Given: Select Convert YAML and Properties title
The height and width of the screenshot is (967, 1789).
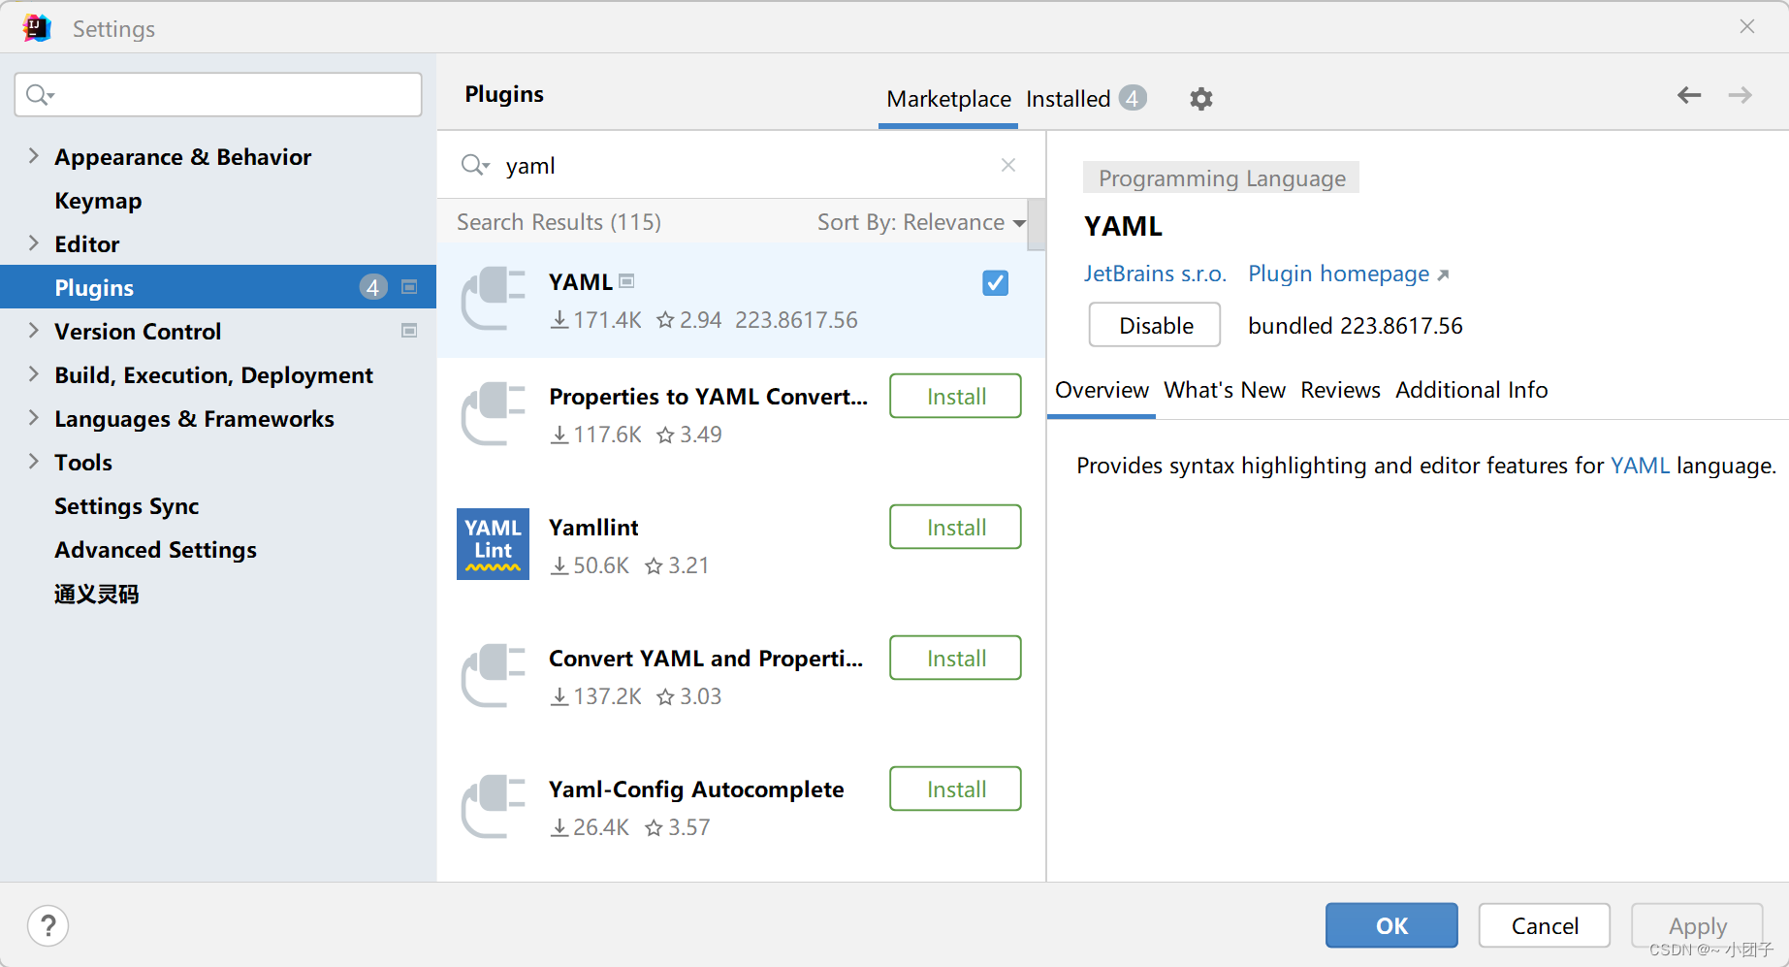Looking at the screenshot, I should (706, 659).
